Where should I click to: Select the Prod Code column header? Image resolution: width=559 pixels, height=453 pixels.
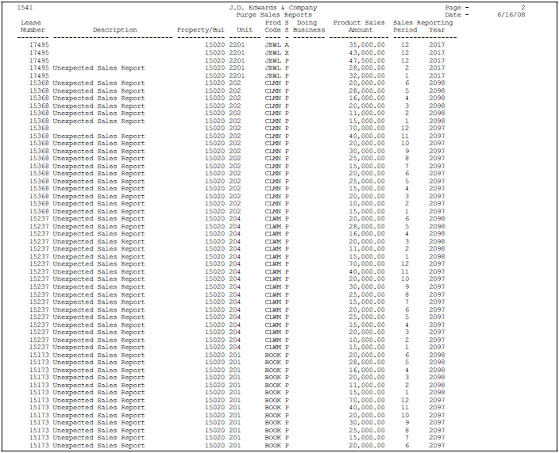272,26
